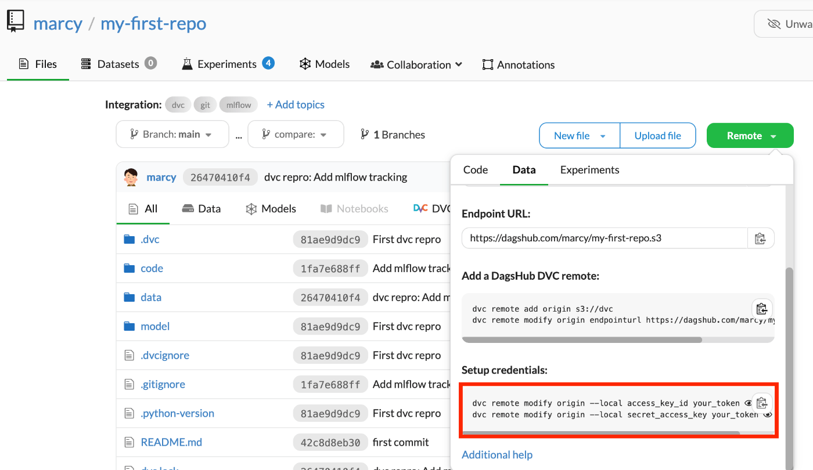
Task: Click the .dvcignore file icon
Action: click(x=129, y=355)
